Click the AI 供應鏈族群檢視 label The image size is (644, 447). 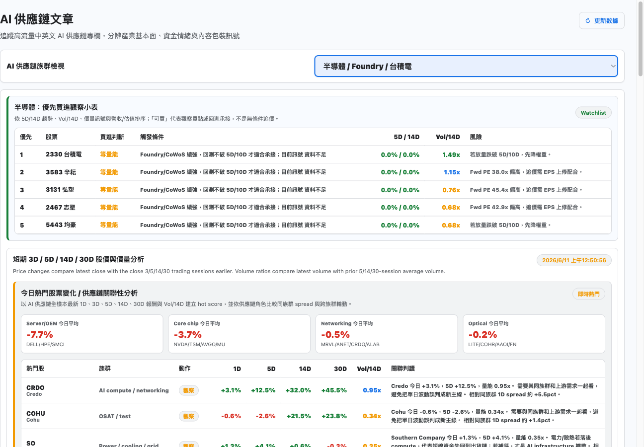click(35, 66)
